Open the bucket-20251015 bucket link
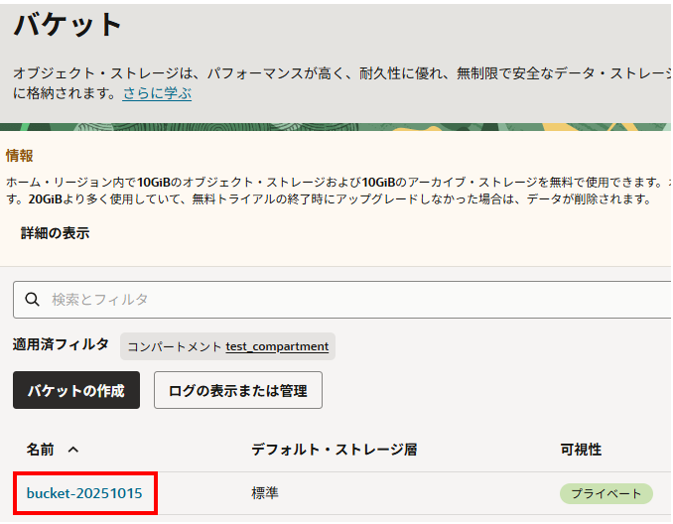Screen dimensions: 673x524 pos(84,493)
